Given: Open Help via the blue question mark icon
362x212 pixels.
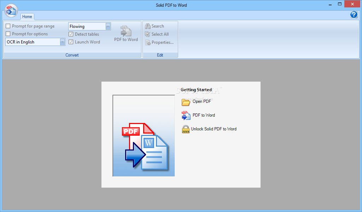Looking at the screenshot, I should 354,14.
